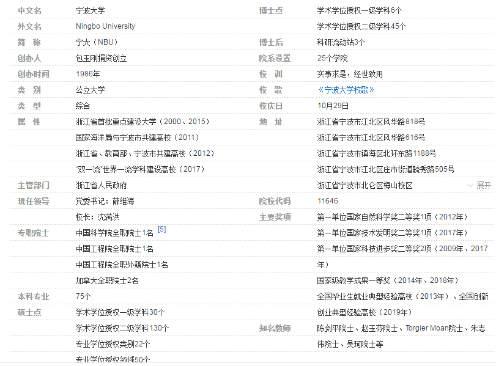Click 专业学位授权类别22个

click(113, 344)
